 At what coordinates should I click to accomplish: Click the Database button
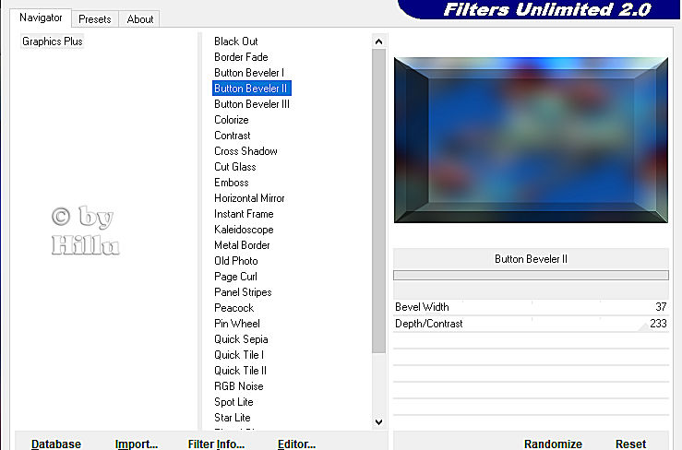pyautogui.click(x=56, y=444)
